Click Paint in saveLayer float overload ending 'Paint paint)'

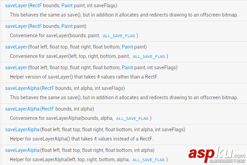(127, 47)
